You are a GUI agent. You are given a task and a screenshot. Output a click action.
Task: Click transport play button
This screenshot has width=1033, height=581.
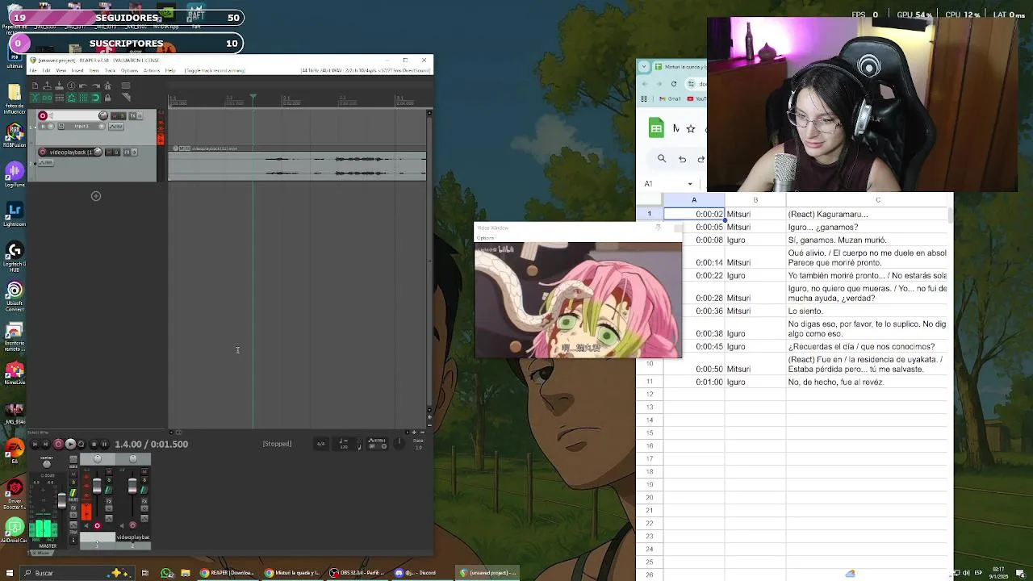click(70, 444)
